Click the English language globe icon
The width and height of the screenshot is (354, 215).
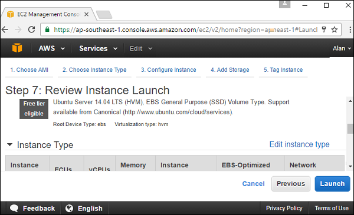tap(69, 208)
